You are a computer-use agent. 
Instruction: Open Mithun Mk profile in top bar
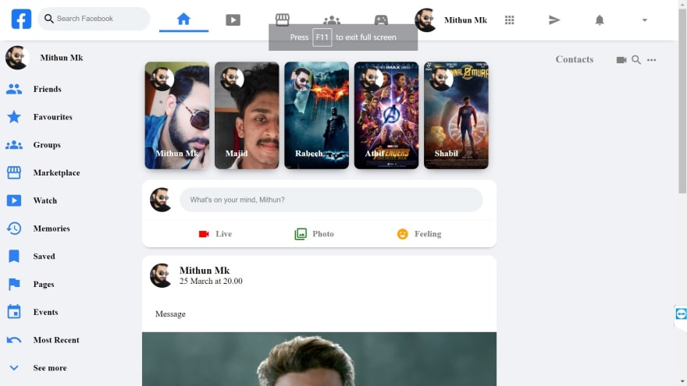pos(451,19)
